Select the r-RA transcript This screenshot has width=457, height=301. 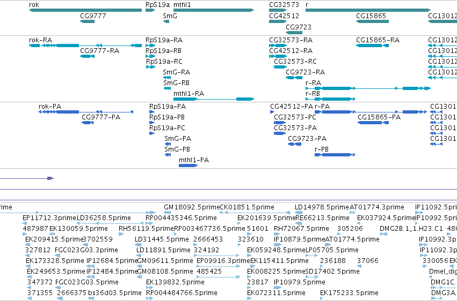368,88
